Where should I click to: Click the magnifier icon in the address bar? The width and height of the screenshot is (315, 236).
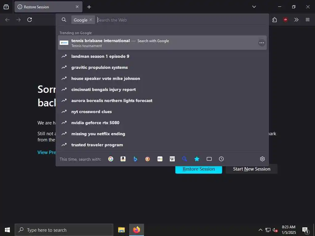pos(64,20)
